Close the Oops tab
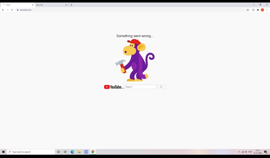The image size is (270, 158). tap(32, 5)
